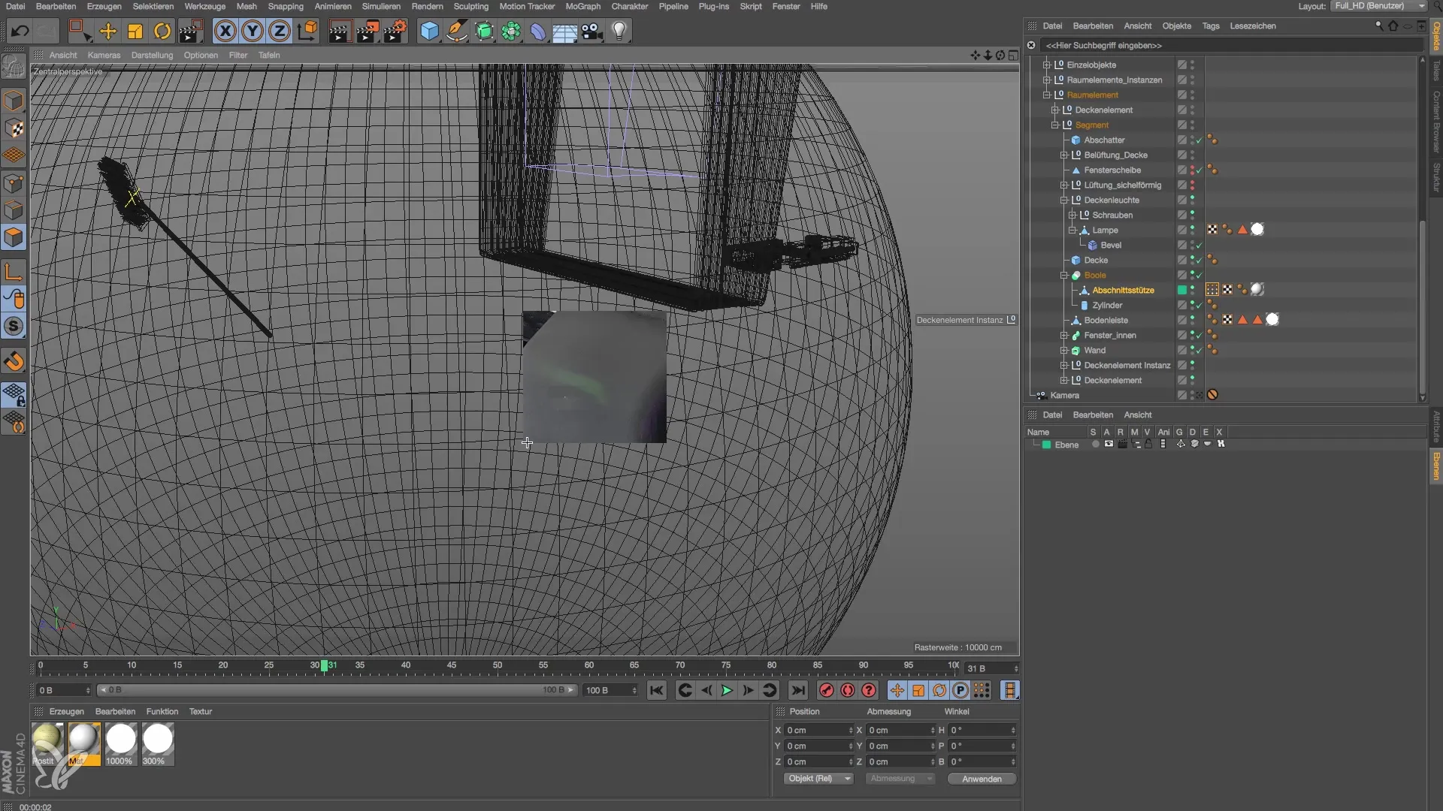Go to end of timeline

(x=798, y=690)
